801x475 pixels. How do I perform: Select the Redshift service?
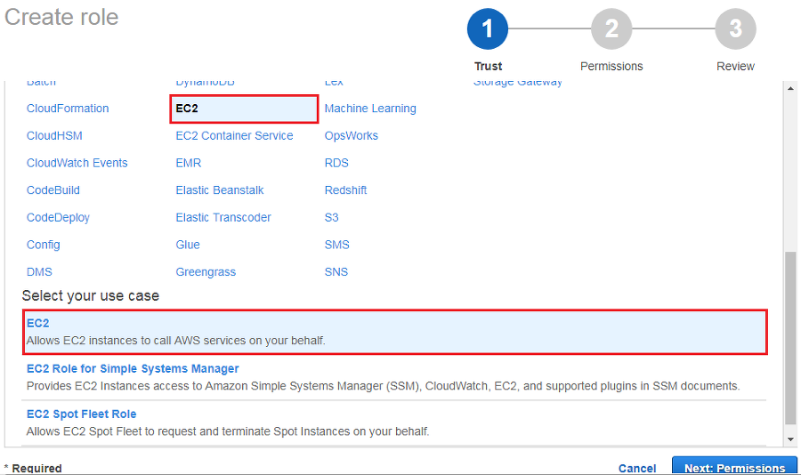point(346,190)
